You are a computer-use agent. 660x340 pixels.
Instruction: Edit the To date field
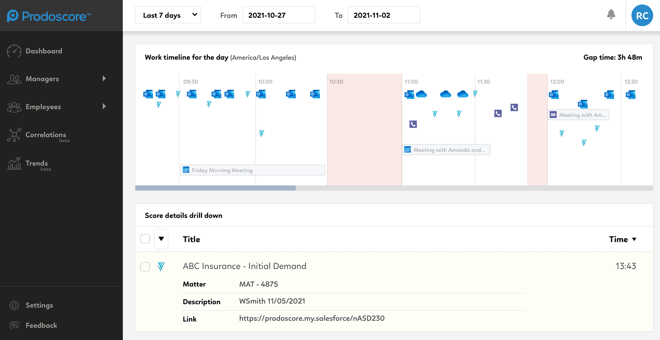point(384,15)
